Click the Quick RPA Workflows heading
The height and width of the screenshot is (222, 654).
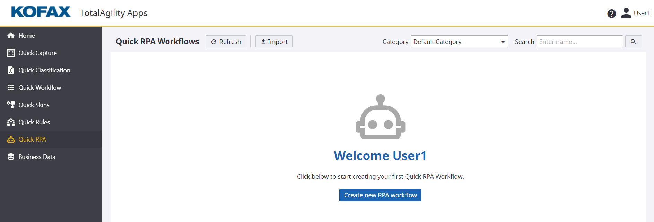click(157, 42)
